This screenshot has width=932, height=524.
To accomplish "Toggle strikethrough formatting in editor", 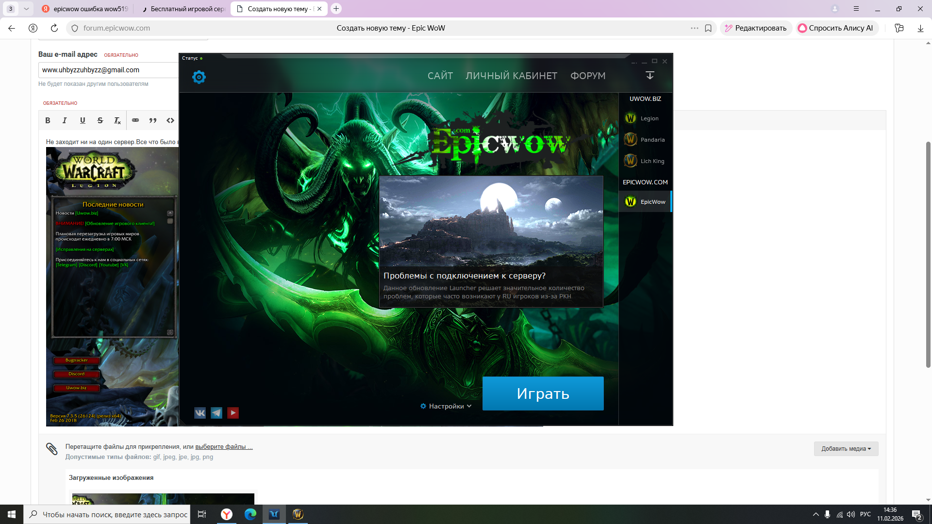I will tap(100, 120).
